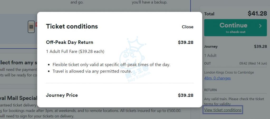Click the RETURN section label
270x119 pixels.
pyautogui.click(x=210, y=90)
